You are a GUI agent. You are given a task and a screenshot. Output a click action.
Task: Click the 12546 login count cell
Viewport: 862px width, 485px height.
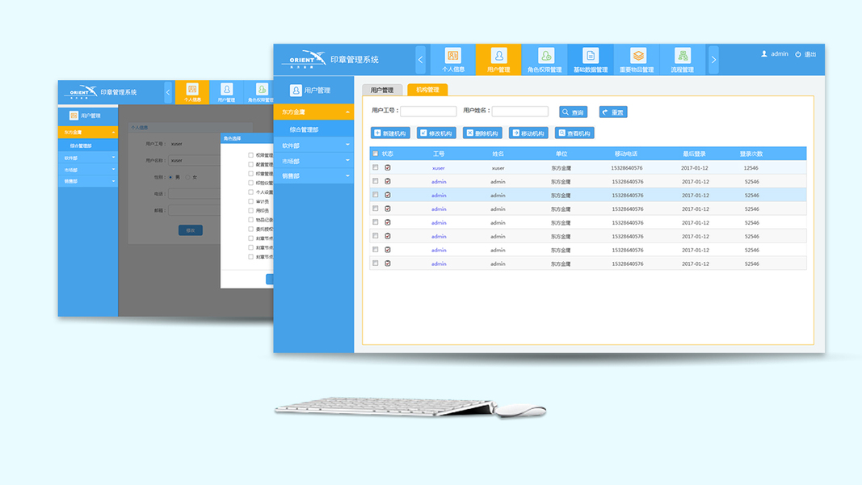pos(751,168)
